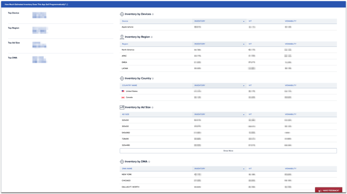
Task: Open info tooltip next to Inventory by Ad Size
Action: pos(152,108)
